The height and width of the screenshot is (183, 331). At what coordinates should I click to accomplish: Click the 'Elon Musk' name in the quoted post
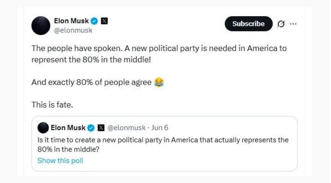tap(68, 128)
